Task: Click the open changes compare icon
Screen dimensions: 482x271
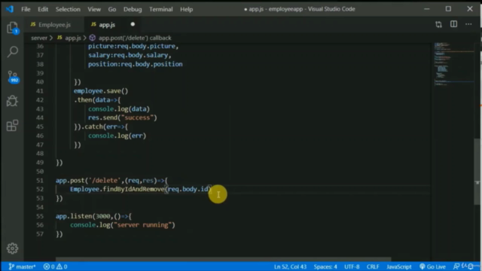Action: tap(438, 24)
